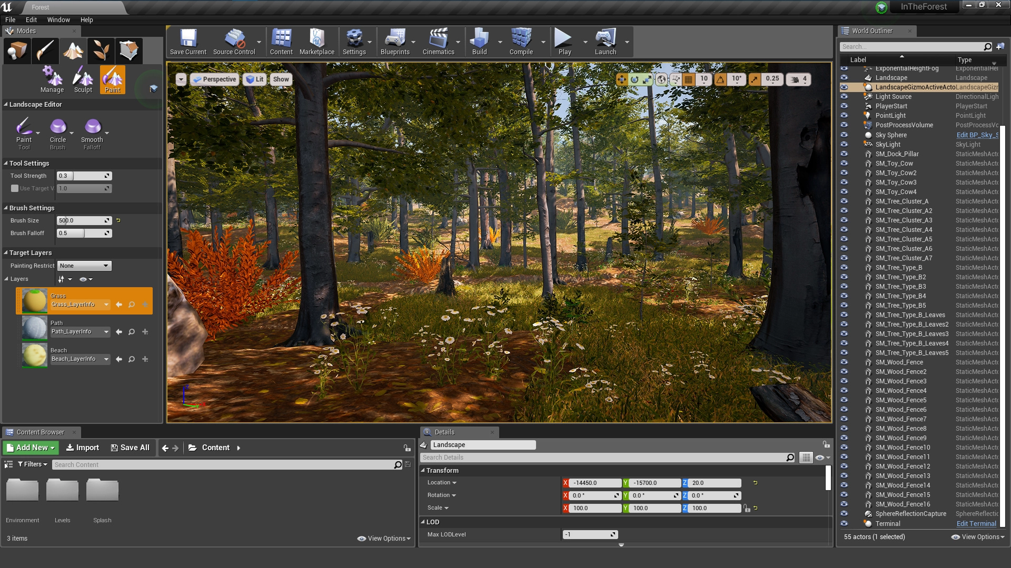Select the Place mode icon
This screenshot has width=1011, height=568.
tap(17, 50)
